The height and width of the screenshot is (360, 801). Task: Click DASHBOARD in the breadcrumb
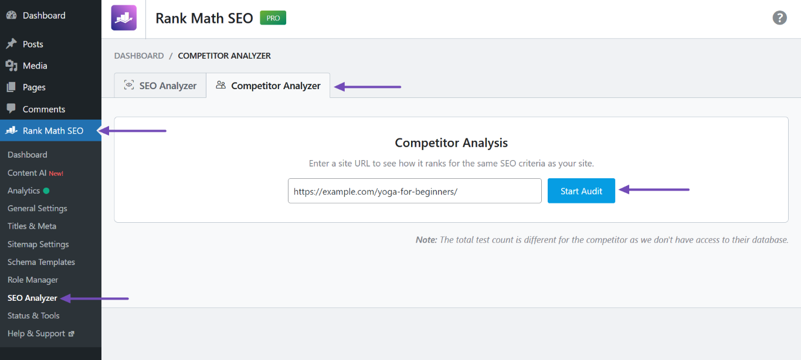[x=139, y=56]
